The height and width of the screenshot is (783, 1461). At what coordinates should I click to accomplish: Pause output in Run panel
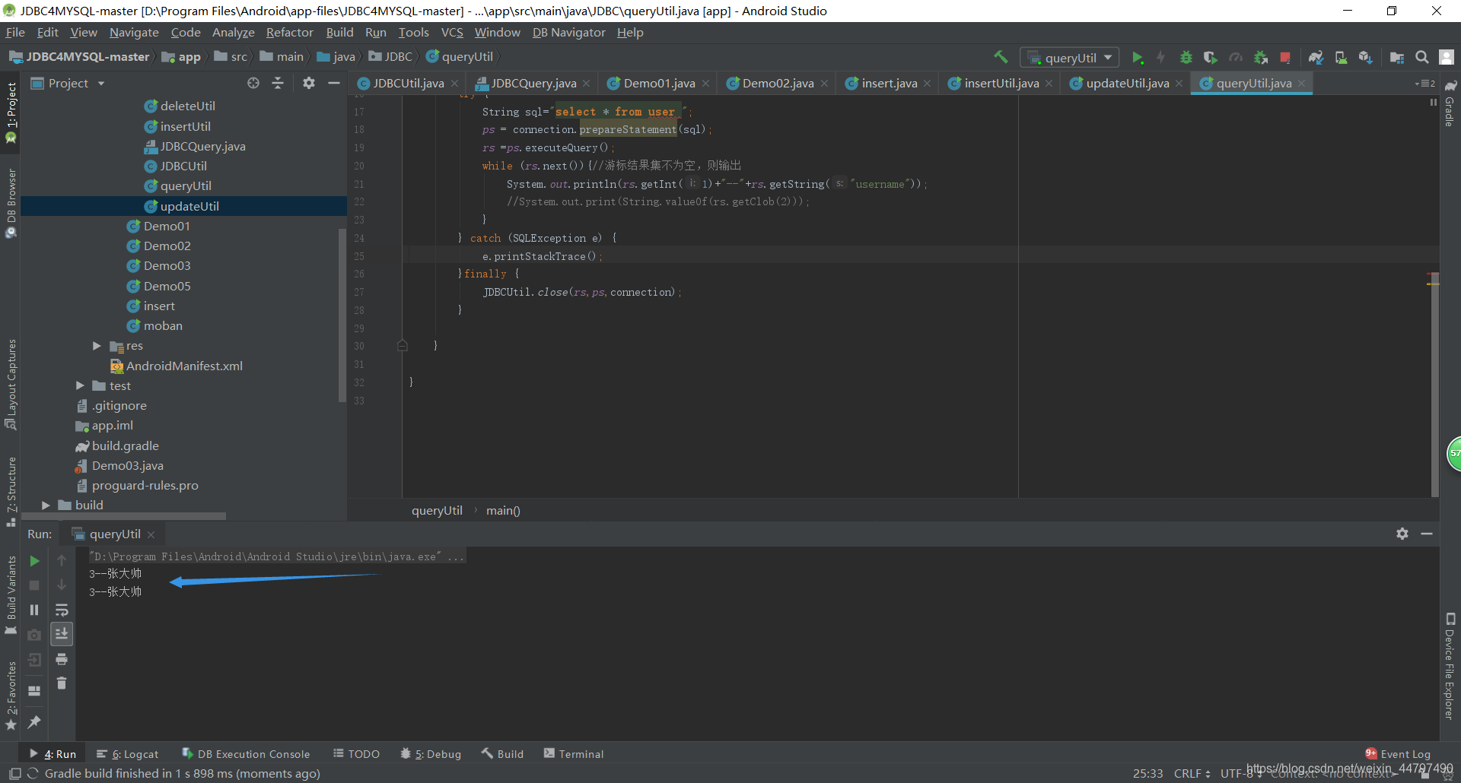click(x=34, y=610)
